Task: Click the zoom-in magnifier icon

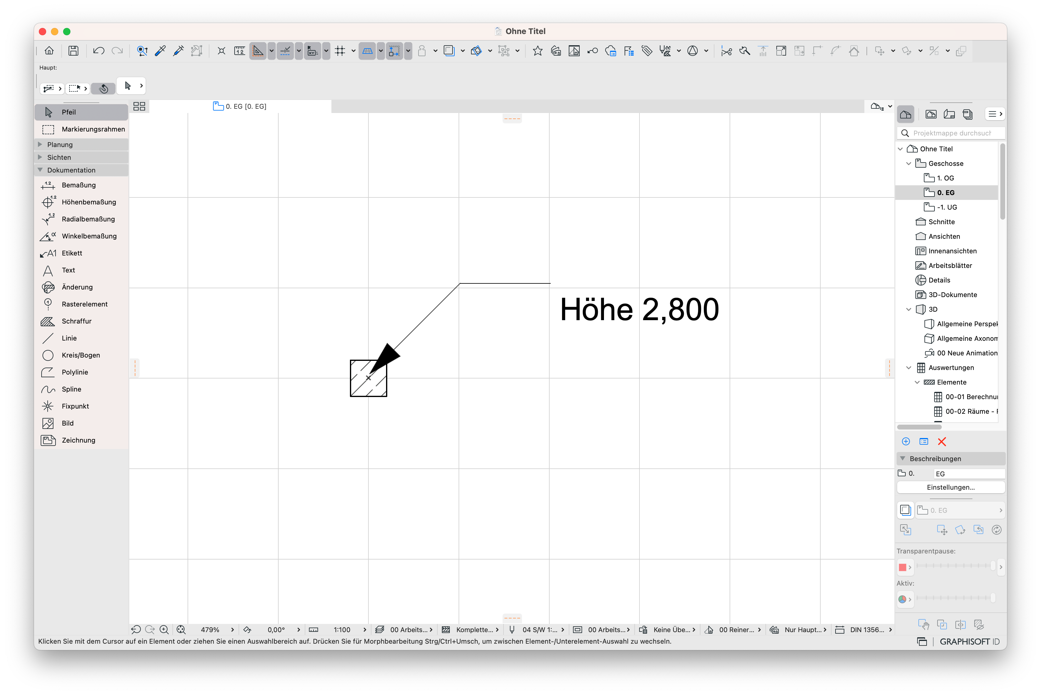Action: pos(164,629)
